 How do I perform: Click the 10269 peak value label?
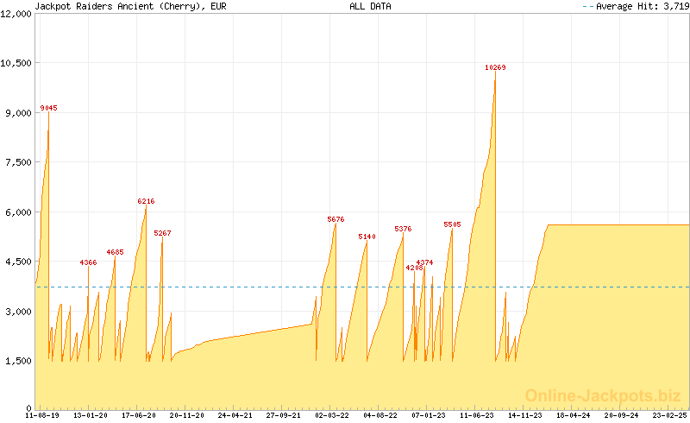495,67
